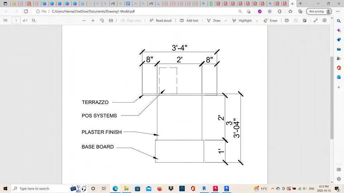
Task: Open the Outlook icon in sidebar
Action: click(339, 77)
